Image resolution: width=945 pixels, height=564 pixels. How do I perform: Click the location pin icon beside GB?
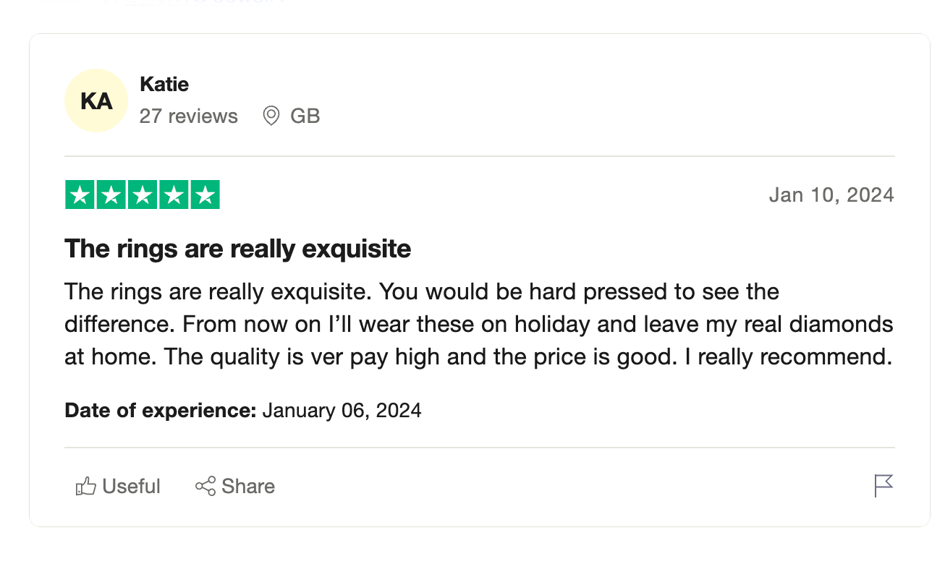tap(271, 116)
